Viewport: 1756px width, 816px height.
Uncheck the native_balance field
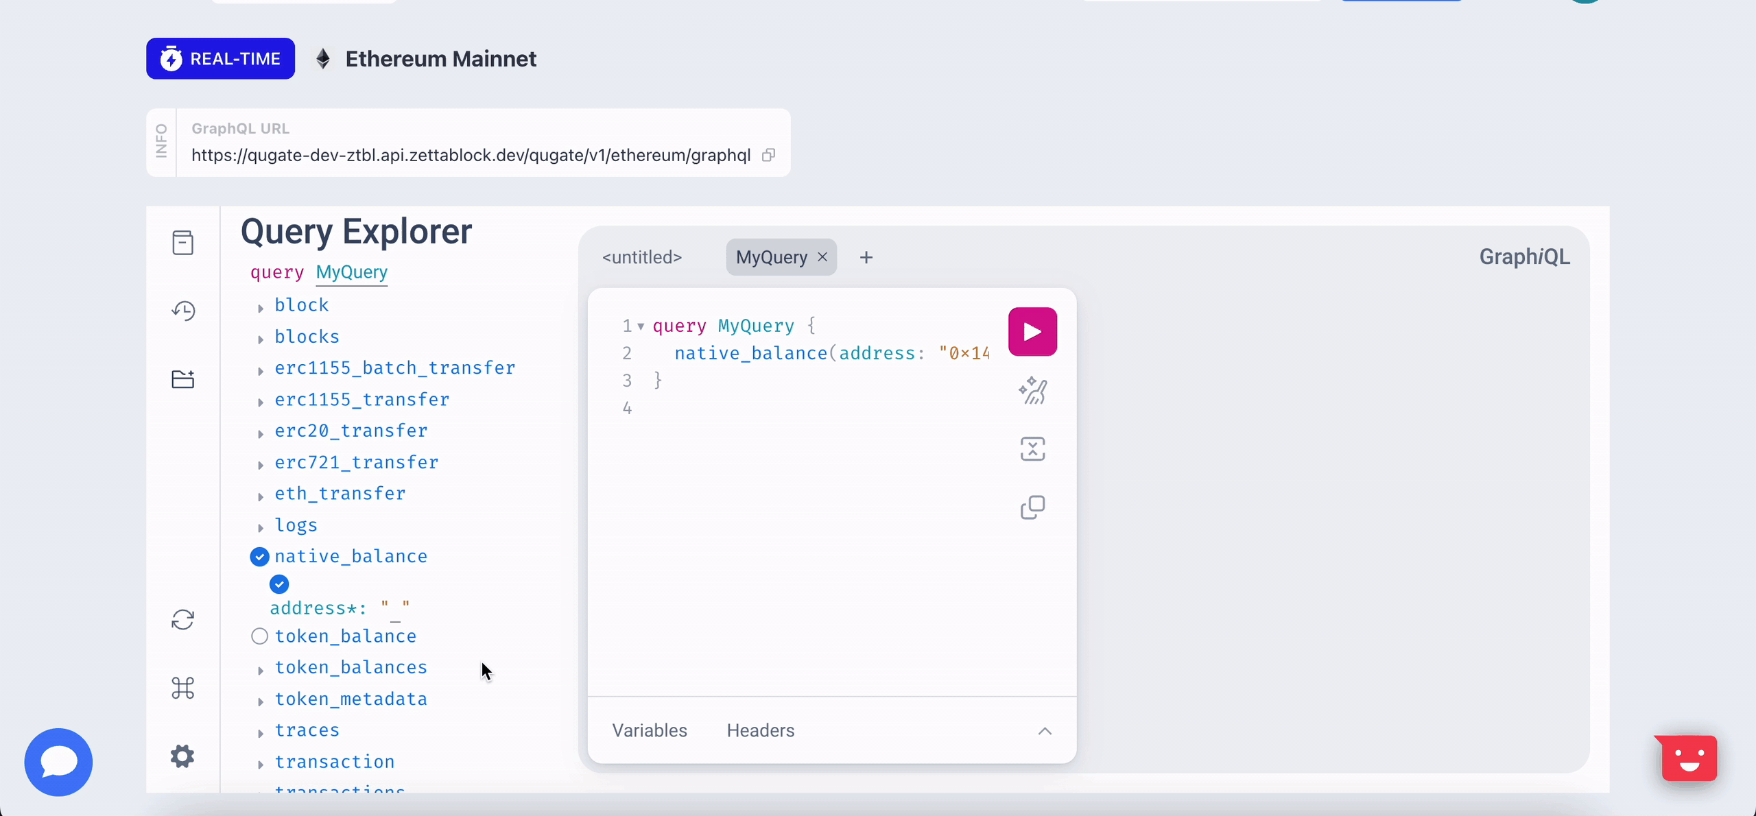(x=259, y=557)
